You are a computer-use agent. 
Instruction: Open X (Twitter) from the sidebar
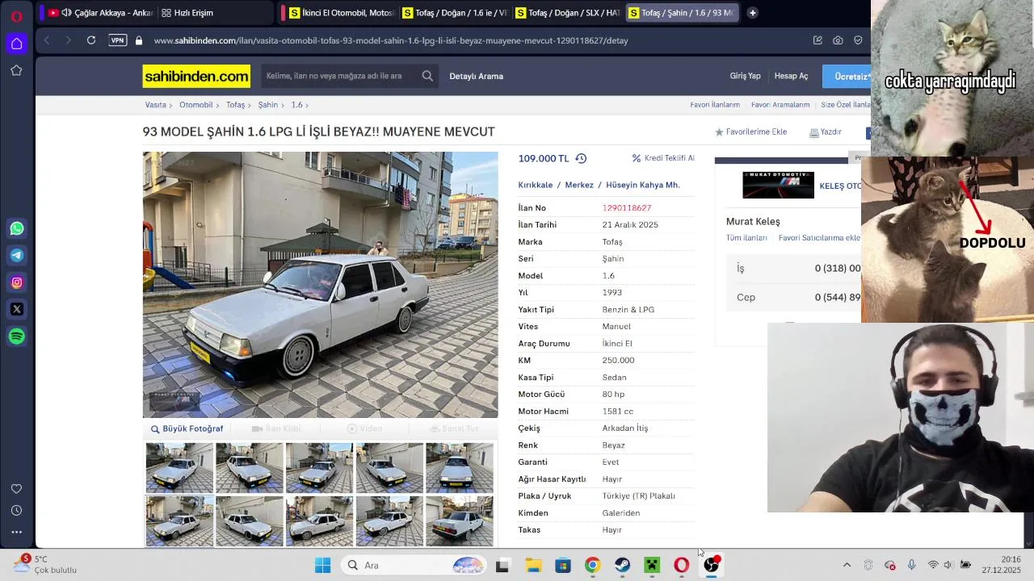point(17,309)
